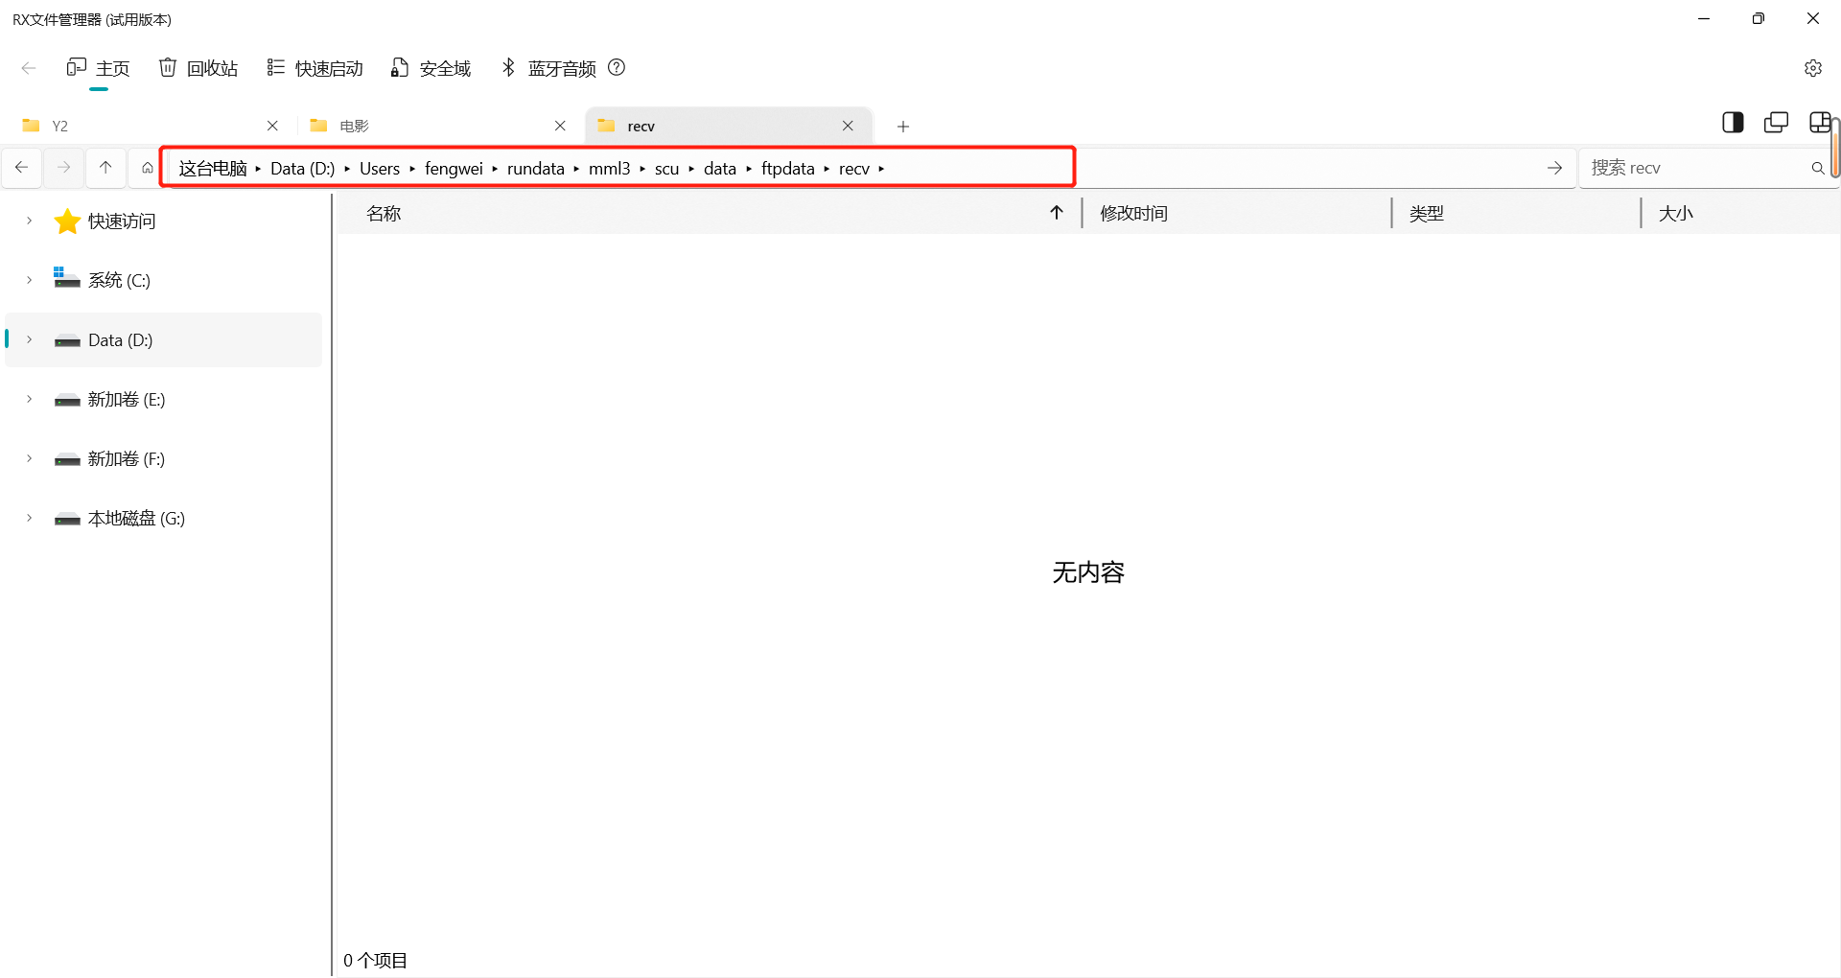
Task: Sort by 修改时间 column header
Action: tap(1133, 214)
